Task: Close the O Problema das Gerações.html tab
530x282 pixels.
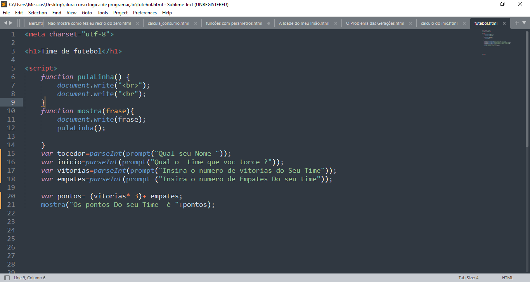Action: [x=410, y=23]
